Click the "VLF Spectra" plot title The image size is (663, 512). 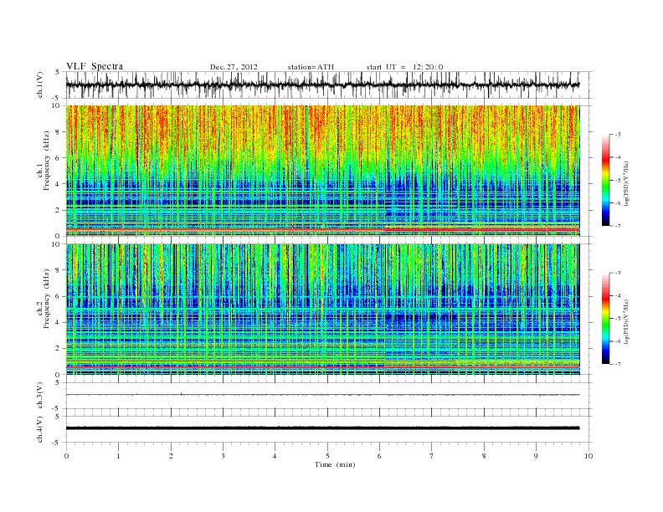95,66
